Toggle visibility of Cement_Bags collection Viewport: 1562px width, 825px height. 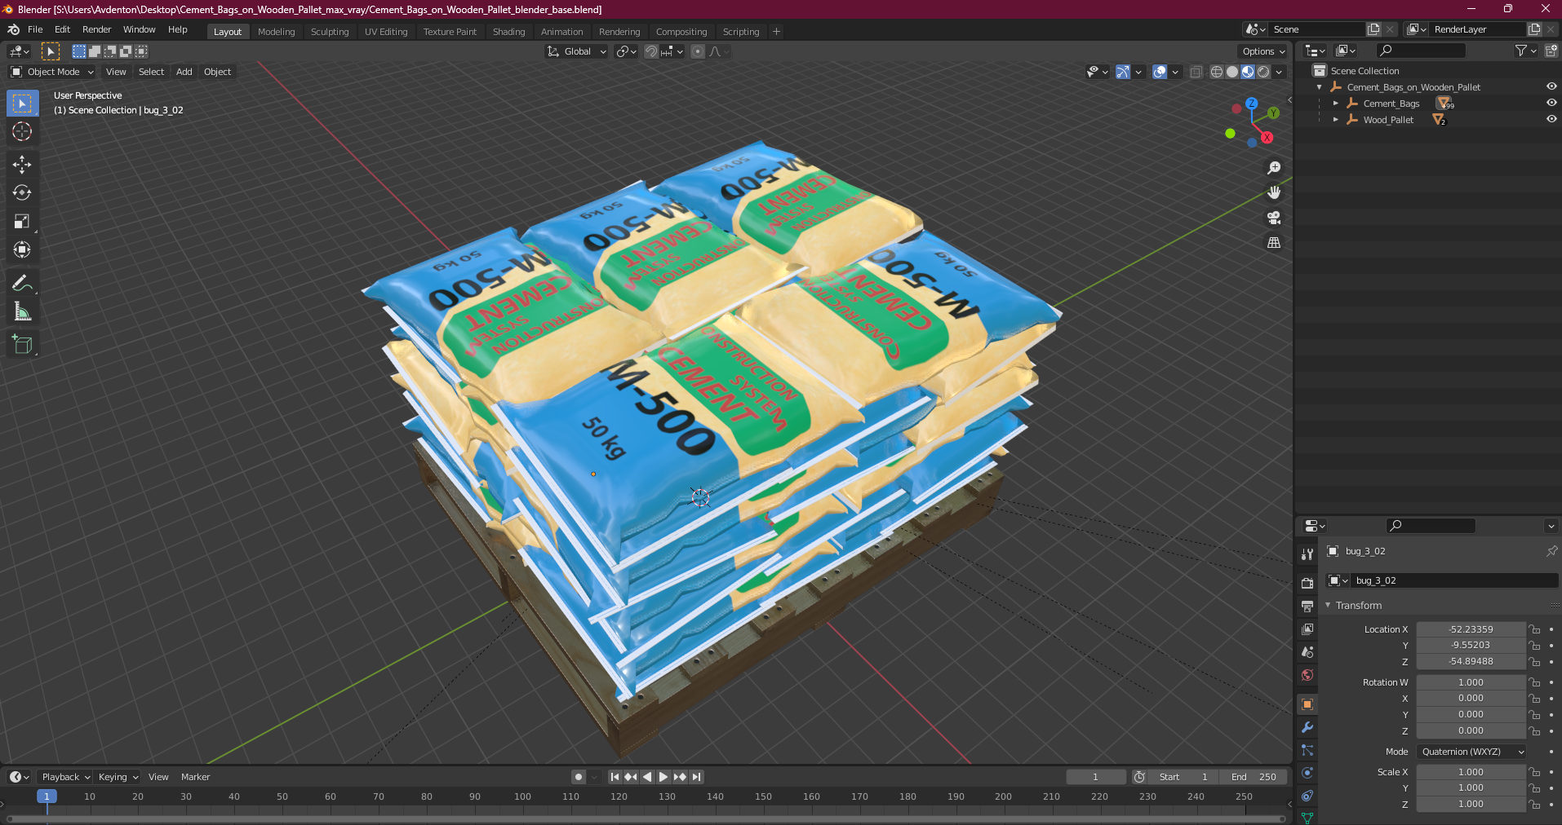click(1551, 103)
